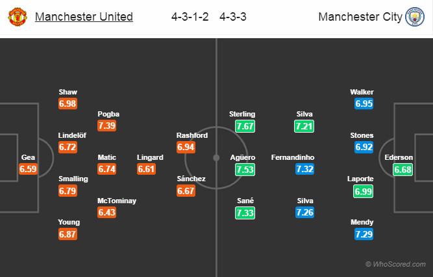The width and height of the screenshot is (433, 277).
Task: Click McTominay's 6.43 rating badge
Action: [x=106, y=212]
